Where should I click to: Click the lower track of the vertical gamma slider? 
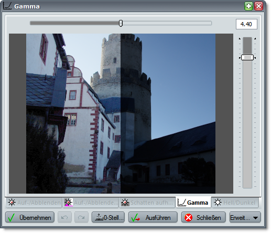pyautogui.click(x=247, y=124)
